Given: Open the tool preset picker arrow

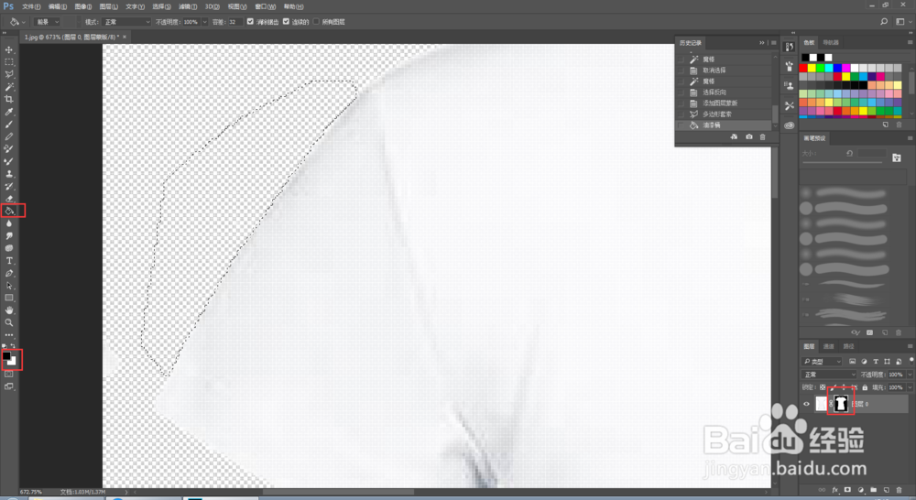Looking at the screenshot, I should click(24, 22).
